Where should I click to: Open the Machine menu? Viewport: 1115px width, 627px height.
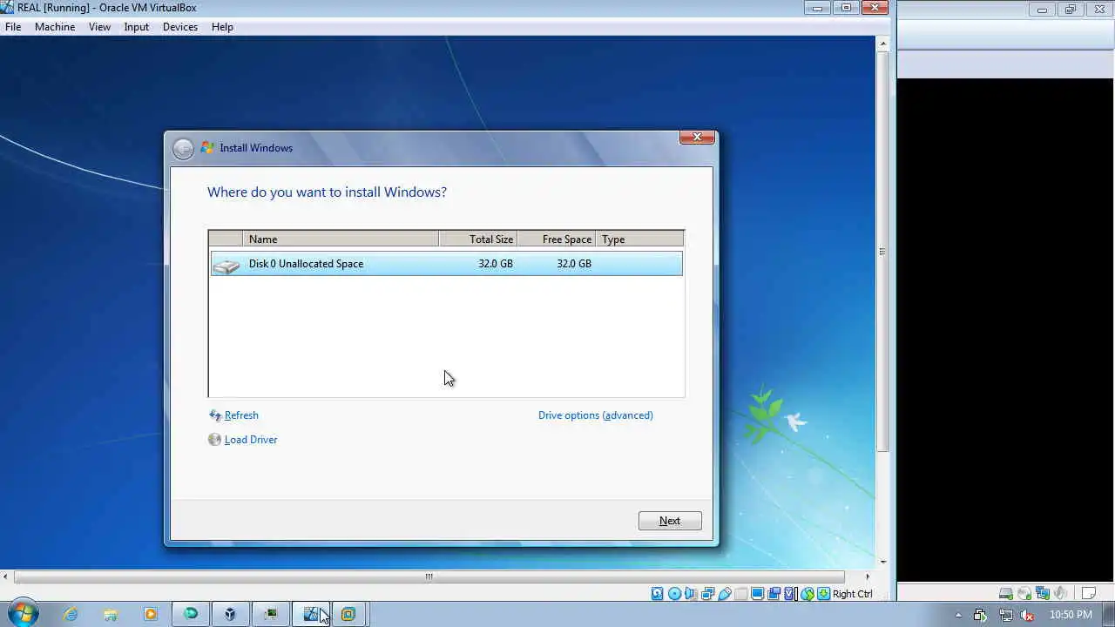tap(55, 27)
